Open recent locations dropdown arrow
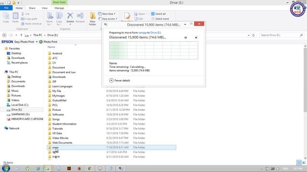307x172 pixels. (x=16, y=35)
